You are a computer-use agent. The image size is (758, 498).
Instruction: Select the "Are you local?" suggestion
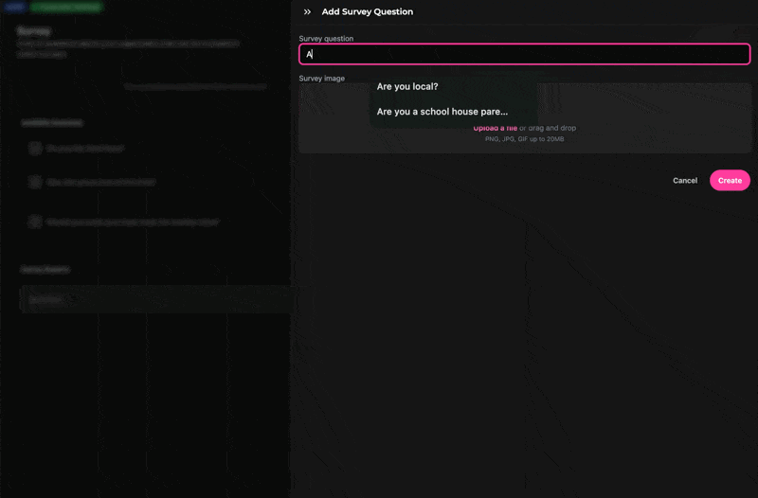(x=407, y=86)
